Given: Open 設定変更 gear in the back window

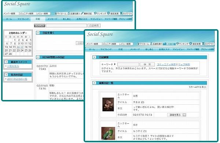Looking at the screenshot, I should [x=113, y=13].
